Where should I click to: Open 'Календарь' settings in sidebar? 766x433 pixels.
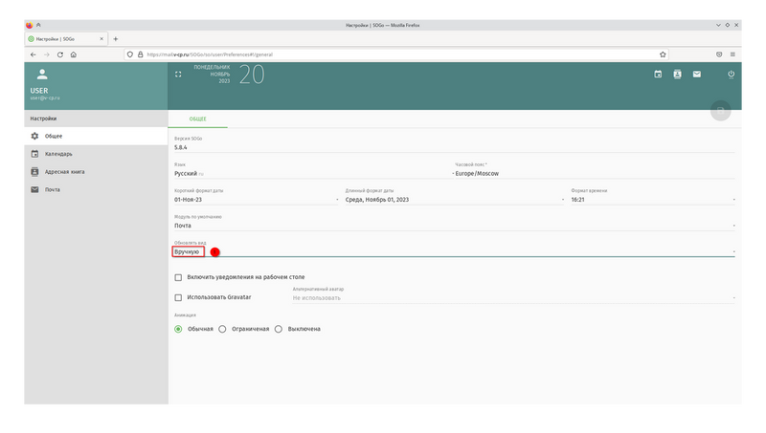(58, 154)
